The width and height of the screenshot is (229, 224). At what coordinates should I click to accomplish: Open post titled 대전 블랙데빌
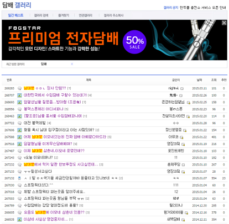click(x=35, y=123)
